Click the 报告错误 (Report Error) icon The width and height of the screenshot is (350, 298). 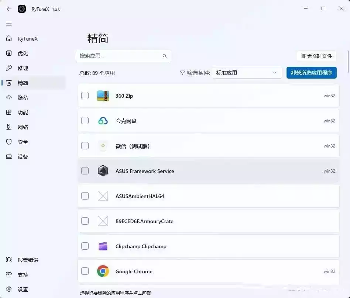pos(9,260)
